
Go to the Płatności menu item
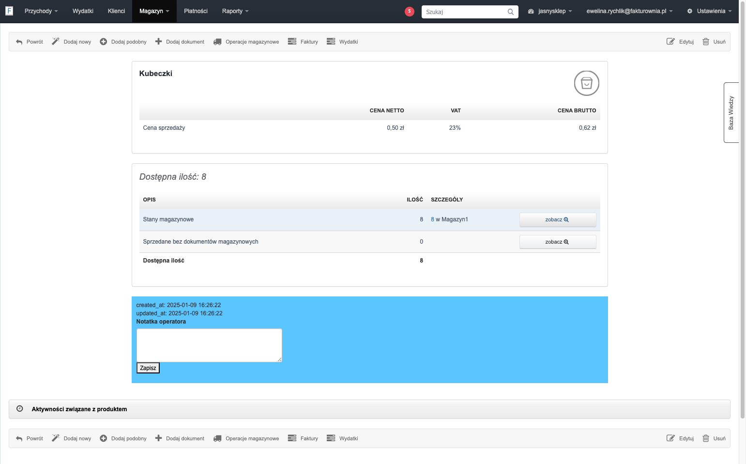click(196, 11)
